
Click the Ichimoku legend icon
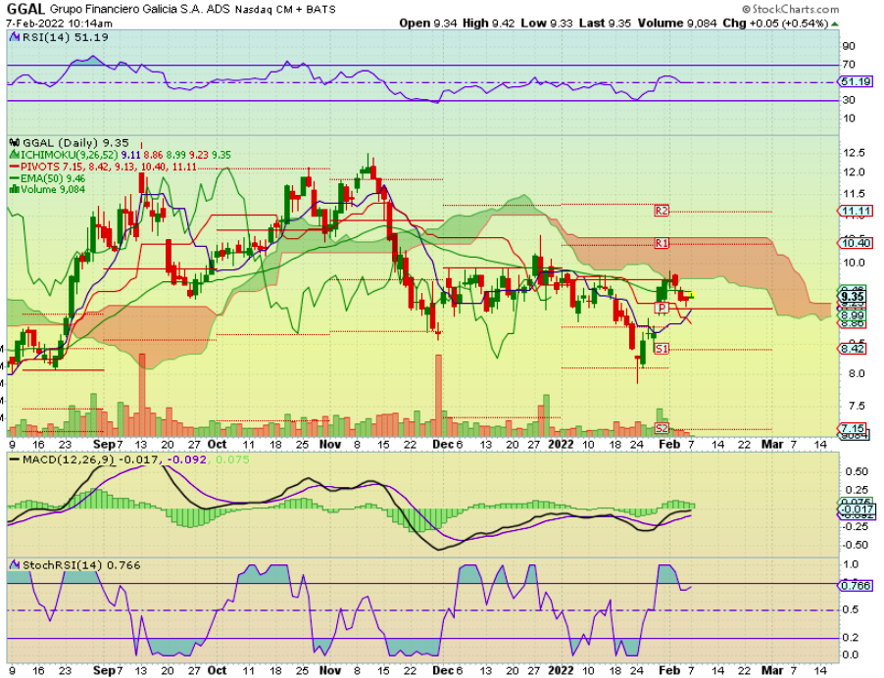(x=12, y=154)
